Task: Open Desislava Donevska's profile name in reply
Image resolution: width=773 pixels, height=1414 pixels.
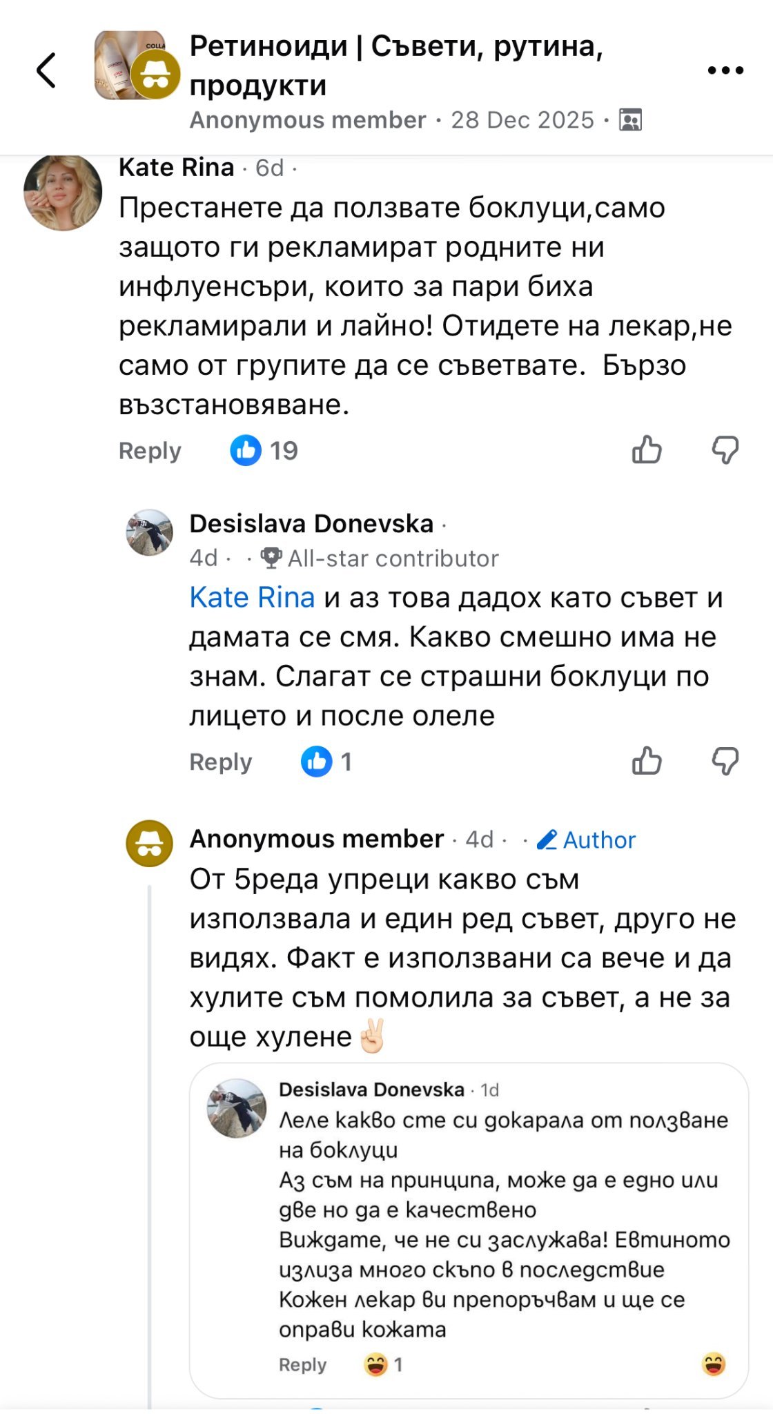Action: 311,524
